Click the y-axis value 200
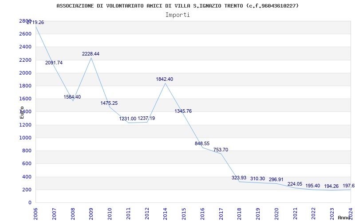The height and width of the screenshot is (222, 355). [x=28, y=190]
